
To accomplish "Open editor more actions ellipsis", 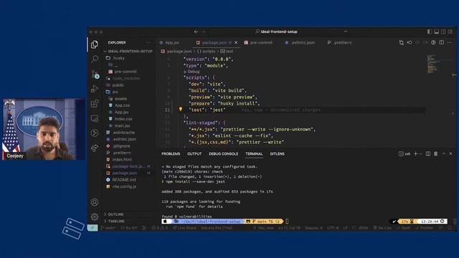I will [x=450, y=43].
